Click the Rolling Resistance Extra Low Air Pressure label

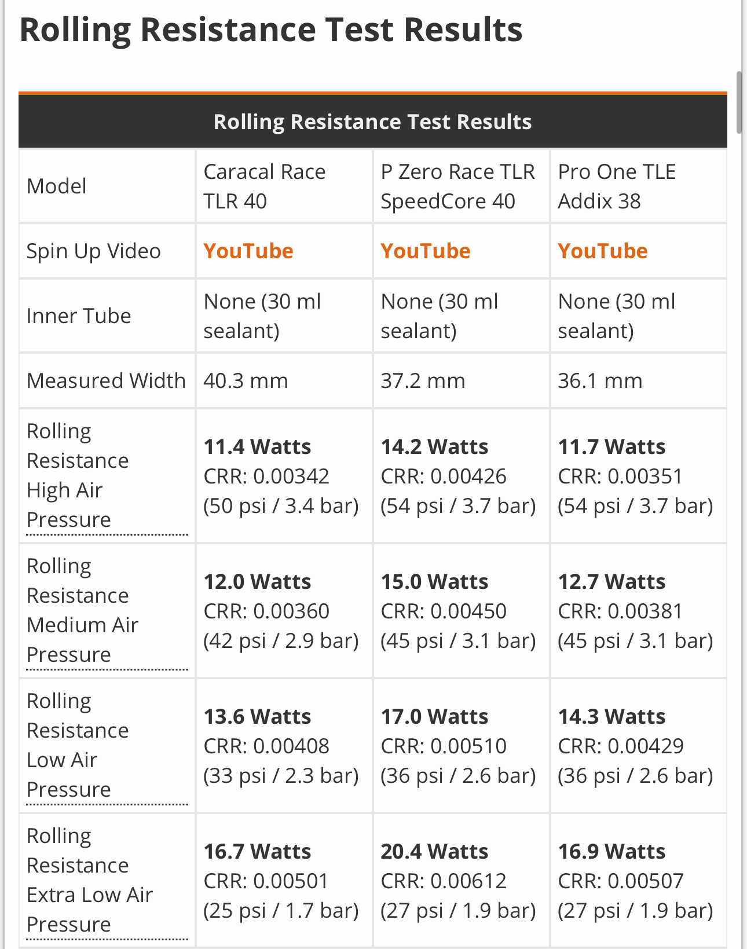click(89, 880)
